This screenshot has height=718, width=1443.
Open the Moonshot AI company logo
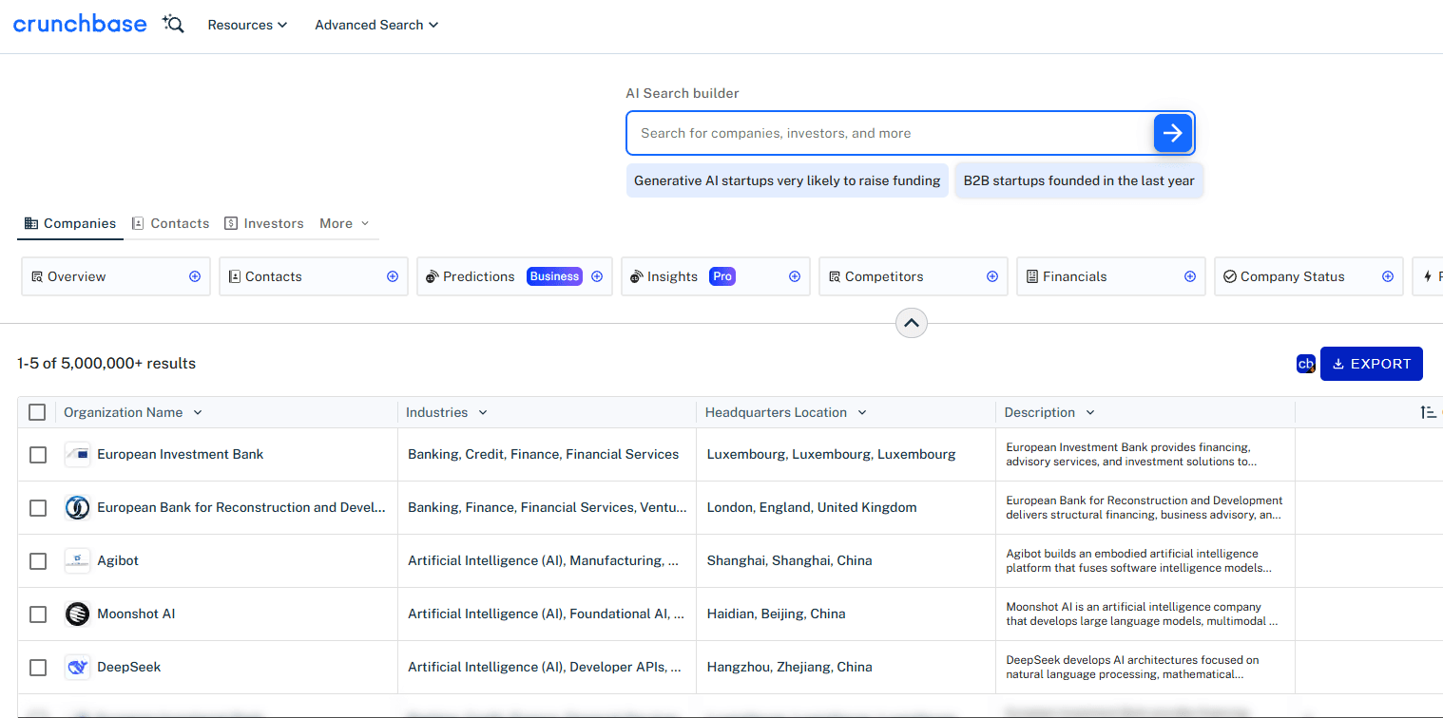point(77,614)
